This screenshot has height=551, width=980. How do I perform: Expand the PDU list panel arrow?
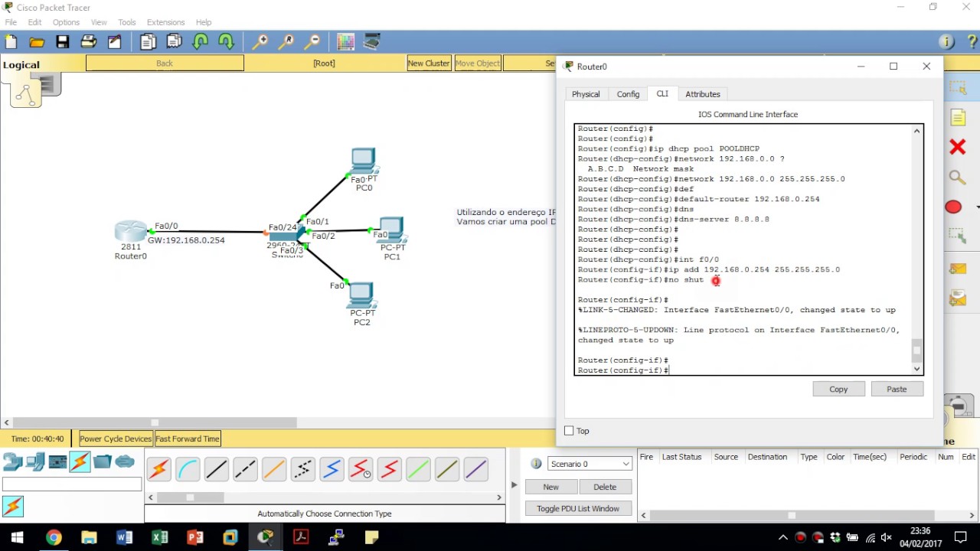514,484
